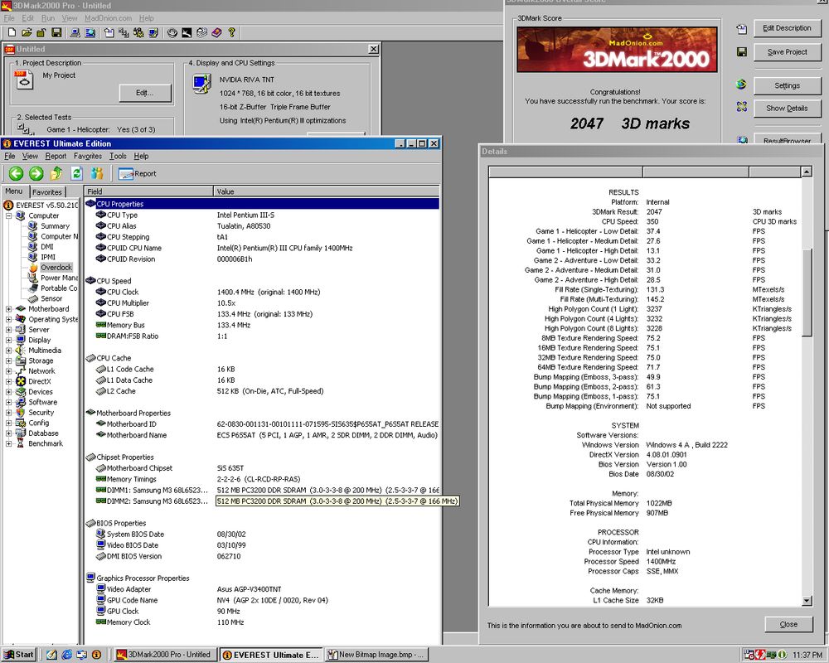
Task: Click the globe icon beside Settings button
Action: pos(741,85)
